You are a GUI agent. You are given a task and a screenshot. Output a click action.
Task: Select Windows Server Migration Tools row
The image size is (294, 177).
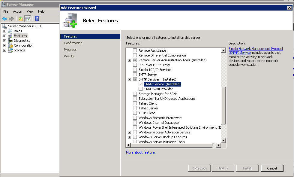point(162,142)
